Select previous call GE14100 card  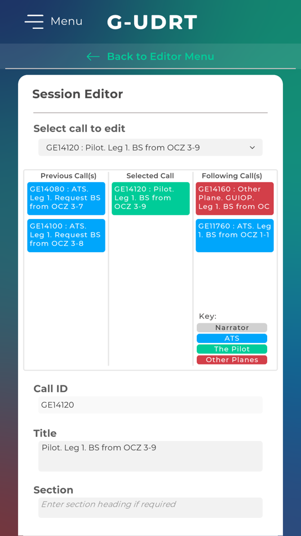click(x=67, y=235)
